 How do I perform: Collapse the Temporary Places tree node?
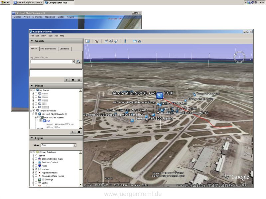click(31, 110)
